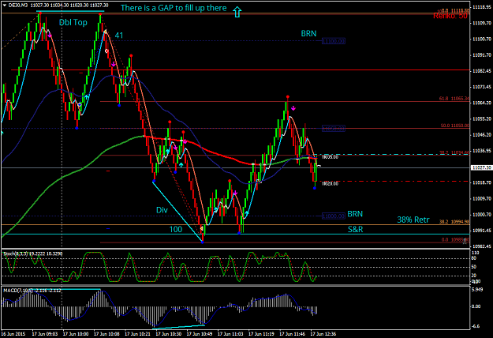Click the Stoch(8,3,3) indicator title
The image size is (493, 338).
[x=32, y=253]
